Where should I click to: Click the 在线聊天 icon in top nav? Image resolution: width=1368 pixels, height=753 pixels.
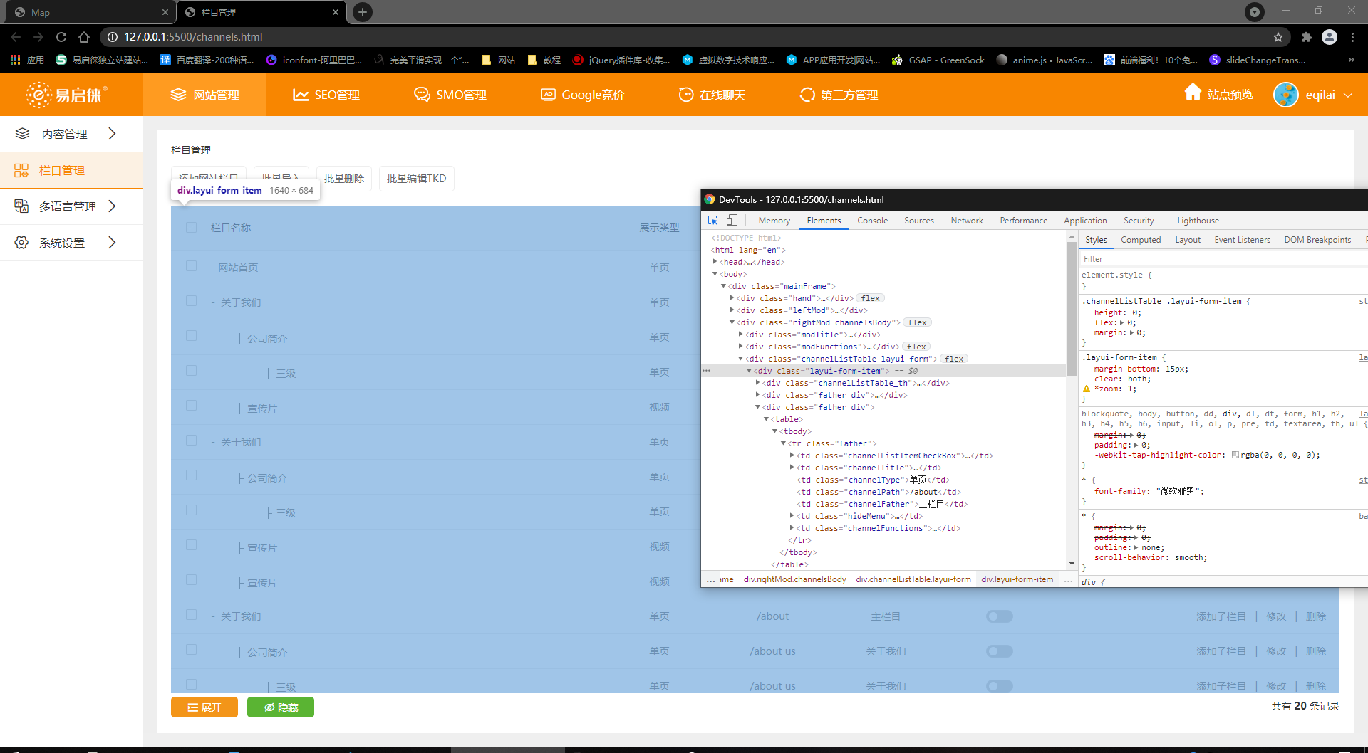pyautogui.click(x=686, y=95)
